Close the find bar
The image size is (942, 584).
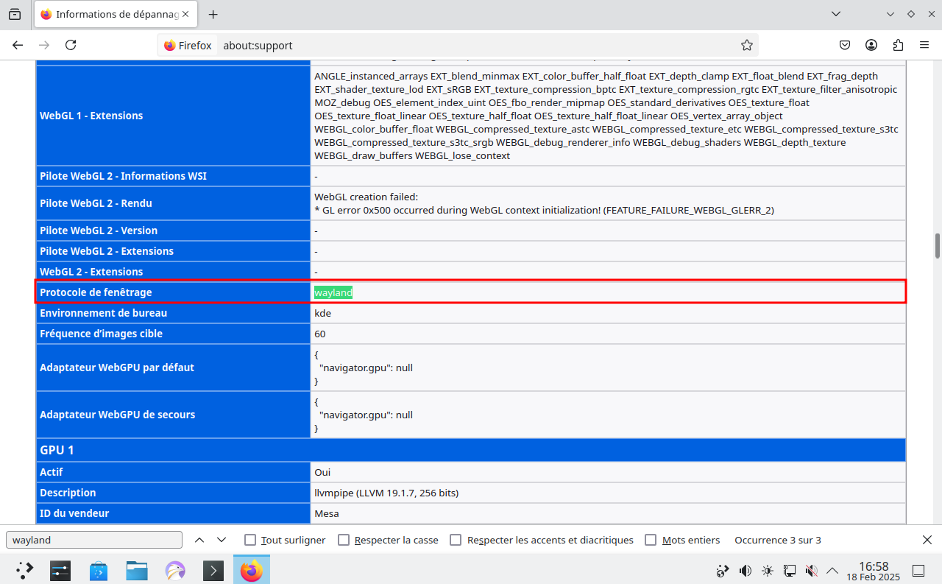click(927, 540)
